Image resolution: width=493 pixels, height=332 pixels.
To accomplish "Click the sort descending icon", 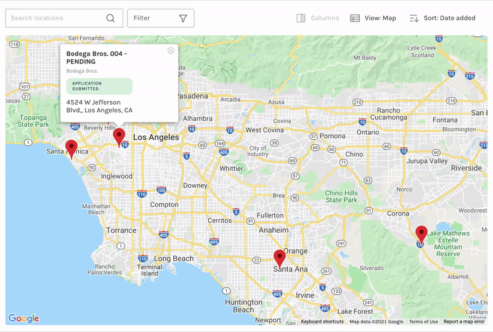I will [414, 18].
